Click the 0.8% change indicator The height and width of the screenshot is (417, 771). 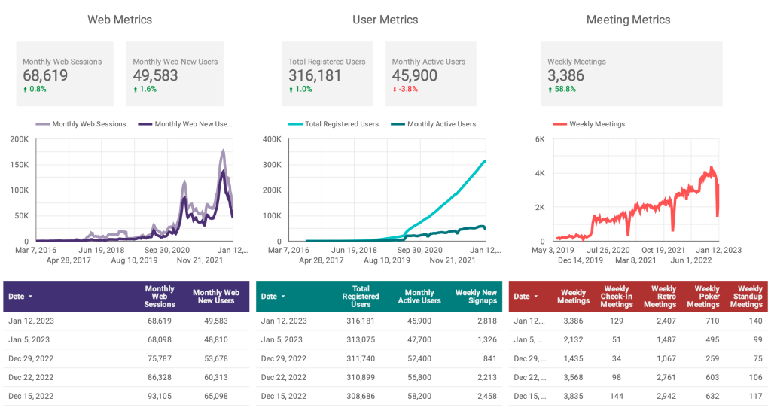[x=35, y=89]
